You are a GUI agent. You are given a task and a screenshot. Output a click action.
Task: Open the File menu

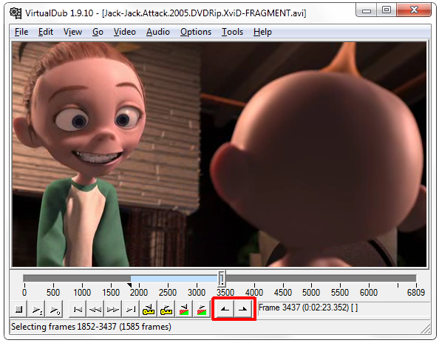tap(21, 32)
